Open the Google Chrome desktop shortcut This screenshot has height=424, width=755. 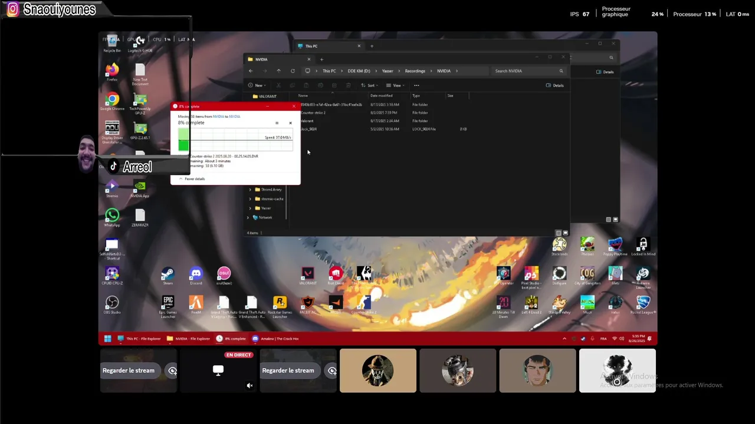111,101
